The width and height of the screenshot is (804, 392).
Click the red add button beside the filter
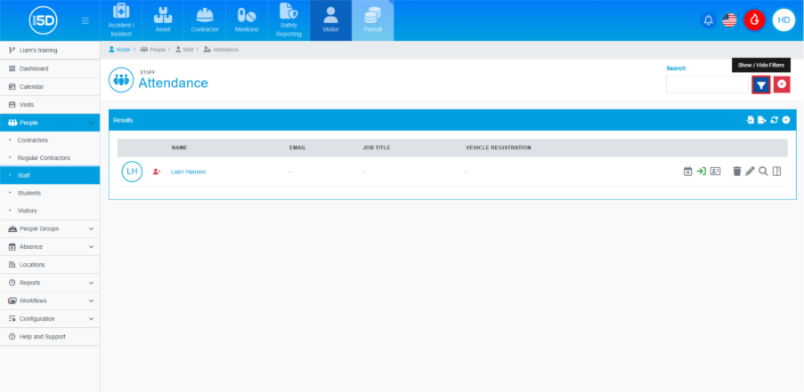(782, 84)
